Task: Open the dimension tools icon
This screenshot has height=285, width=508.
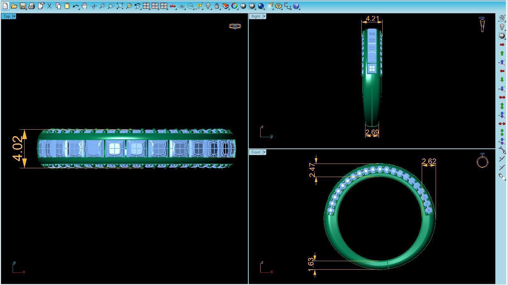Action: [x=287, y=6]
